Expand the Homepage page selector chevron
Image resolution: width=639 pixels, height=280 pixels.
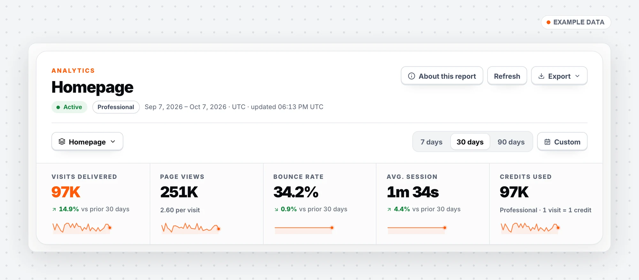tap(113, 142)
